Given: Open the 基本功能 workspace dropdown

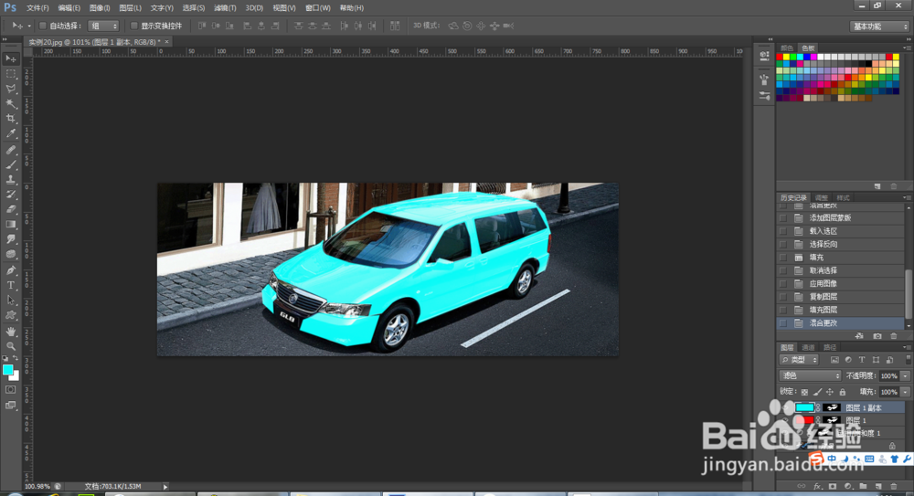Looking at the screenshot, I should [x=879, y=26].
